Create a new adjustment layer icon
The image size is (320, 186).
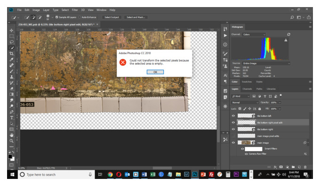click(287, 167)
